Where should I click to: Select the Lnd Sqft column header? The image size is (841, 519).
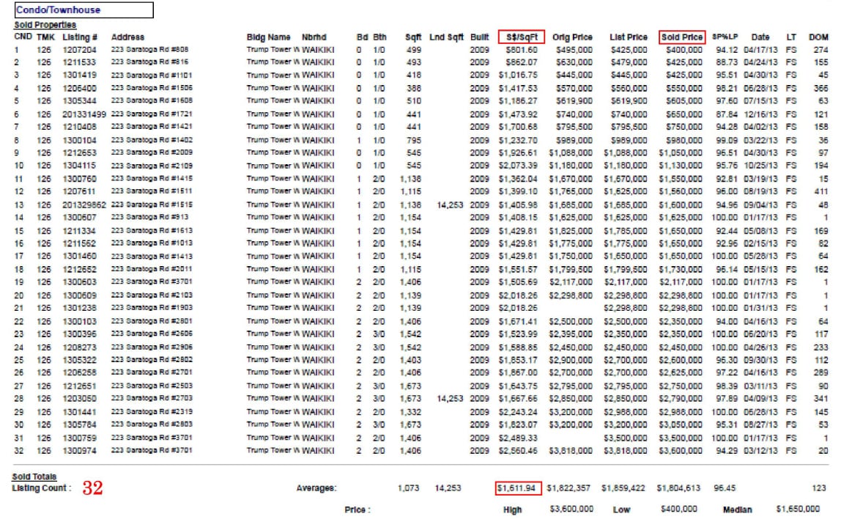click(446, 37)
